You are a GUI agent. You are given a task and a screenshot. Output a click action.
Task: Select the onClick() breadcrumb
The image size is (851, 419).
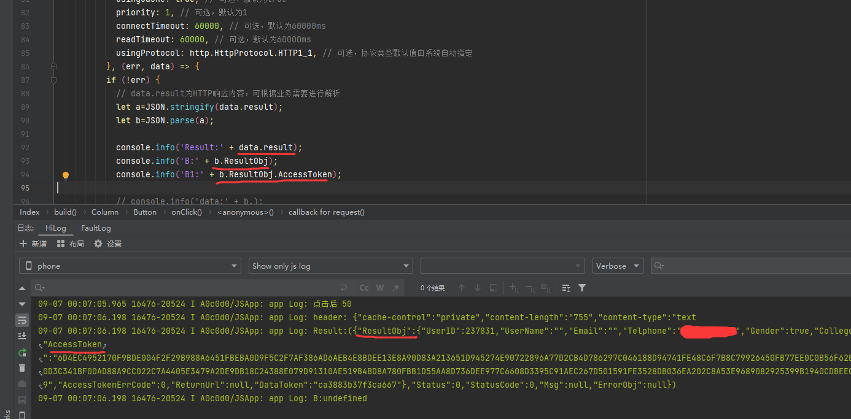click(x=187, y=212)
